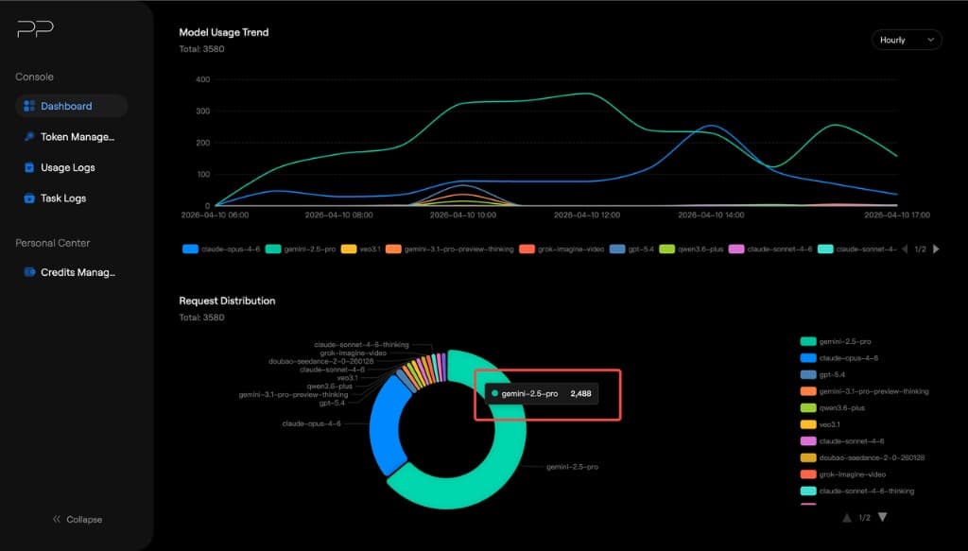Toggle gemini-2.5-pro in Request Distribution legend
The width and height of the screenshot is (968, 551).
[836, 341]
